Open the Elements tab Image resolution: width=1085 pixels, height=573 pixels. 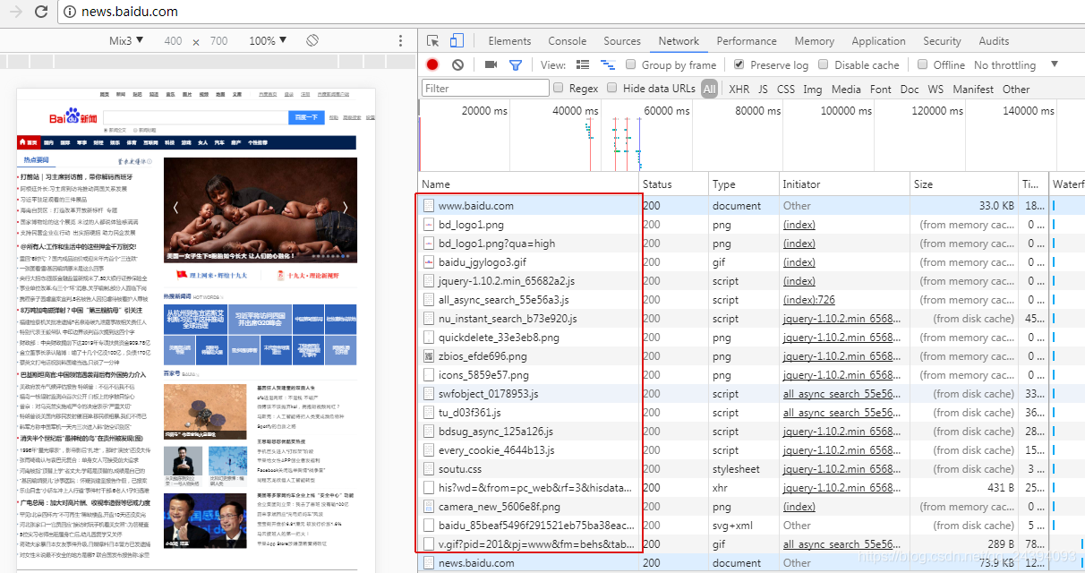[x=509, y=41]
